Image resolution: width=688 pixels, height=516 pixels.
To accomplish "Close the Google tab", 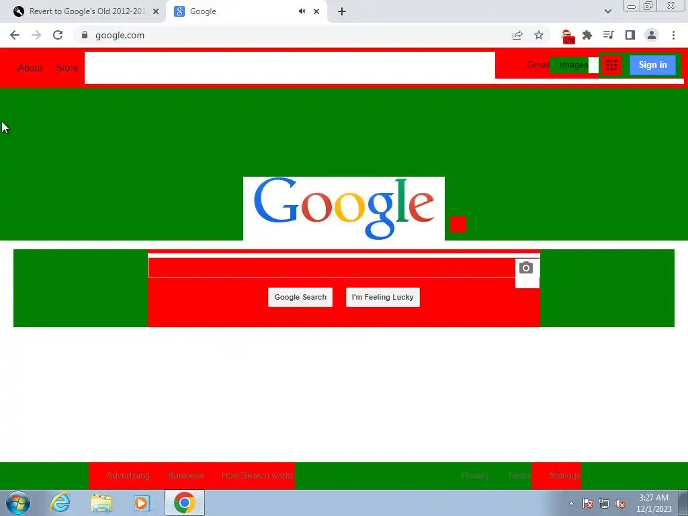I will pos(316,11).
